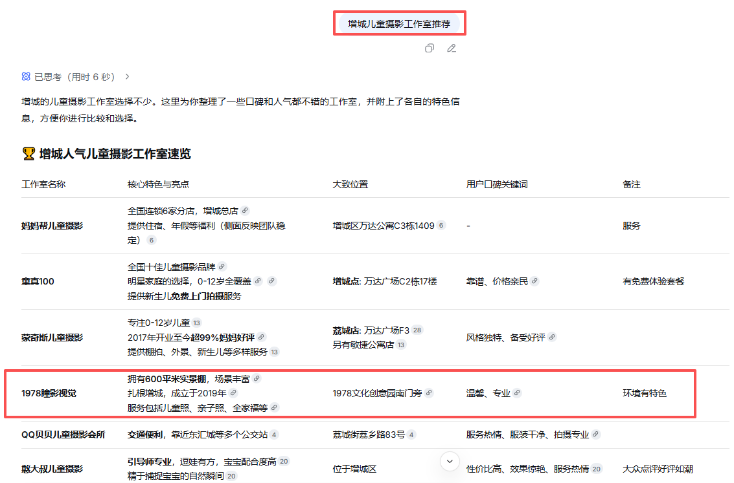Open citation 28 after 万达广场F3
This screenshot has width=734, height=483.
tap(417, 330)
